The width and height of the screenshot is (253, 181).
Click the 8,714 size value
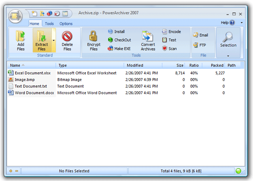pyautogui.click(x=180, y=73)
